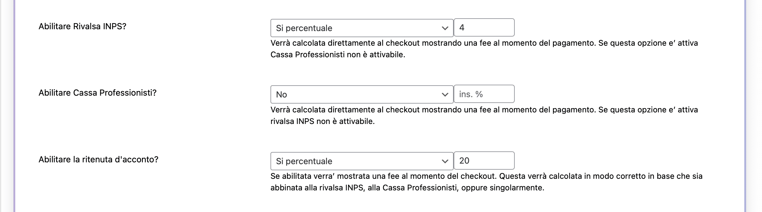This screenshot has height=212, width=762.
Task: Focus the ritenuta d'acconto field showing 20
Action: tap(484, 161)
